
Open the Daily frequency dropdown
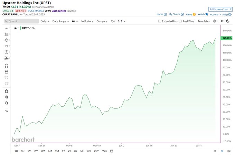click(45, 21)
